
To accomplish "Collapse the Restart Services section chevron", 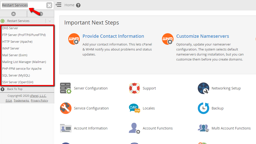I will click(50, 21).
